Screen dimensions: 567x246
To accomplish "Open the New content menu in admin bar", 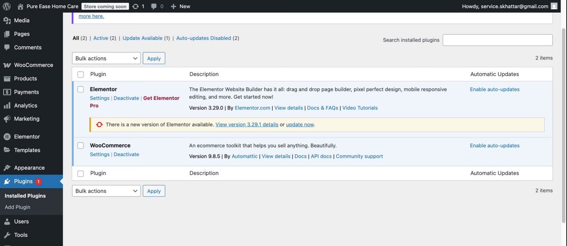I will pyautogui.click(x=180, y=6).
